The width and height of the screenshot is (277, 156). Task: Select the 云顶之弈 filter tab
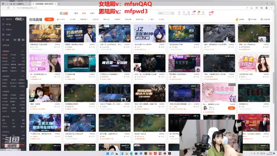point(96,19)
